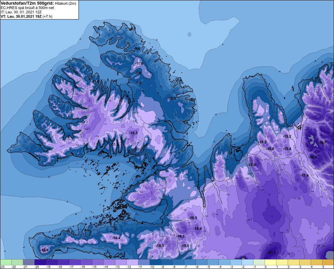Click the 'IT: Lau. 30. 01. 2021 12Z' line
Image resolution: width=334 pixels, height=269 pixels.
coord(21,12)
